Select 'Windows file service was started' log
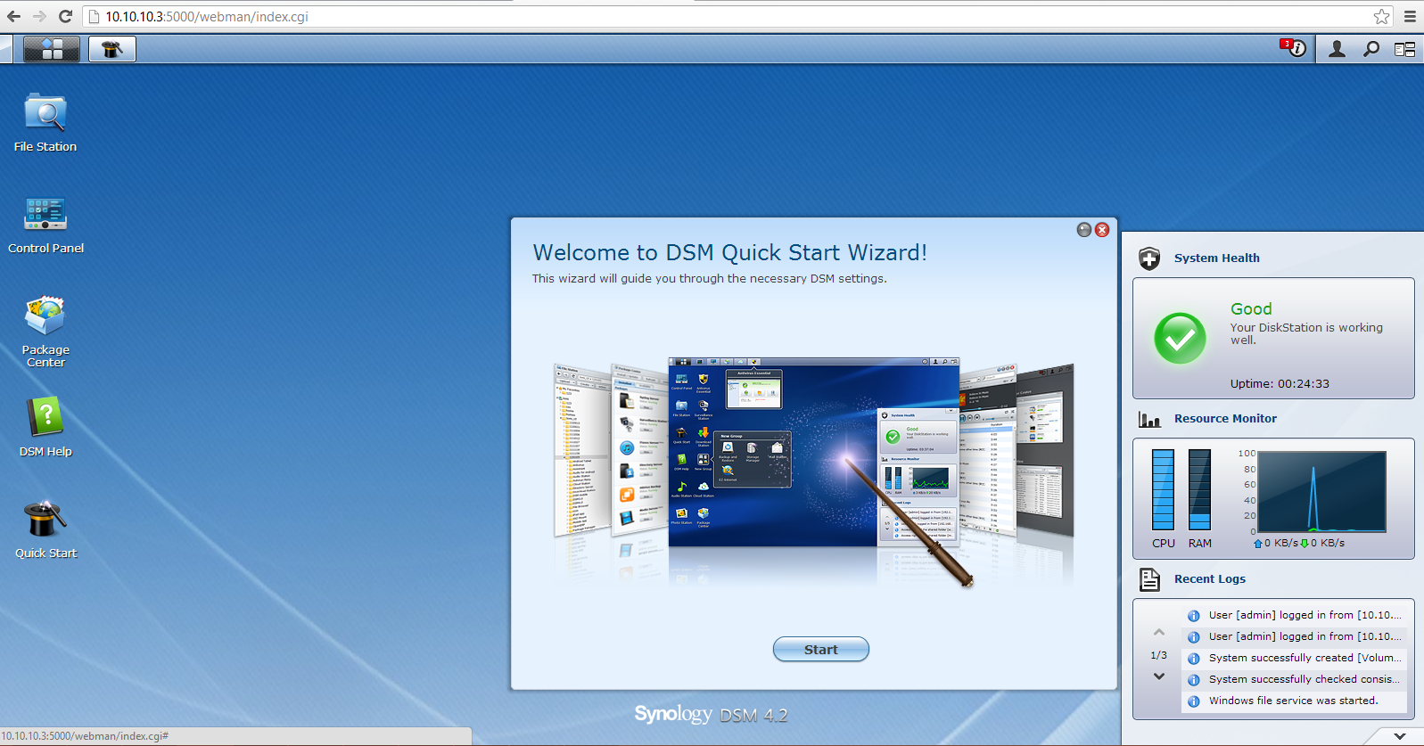1424x746 pixels. (1293, 701)
